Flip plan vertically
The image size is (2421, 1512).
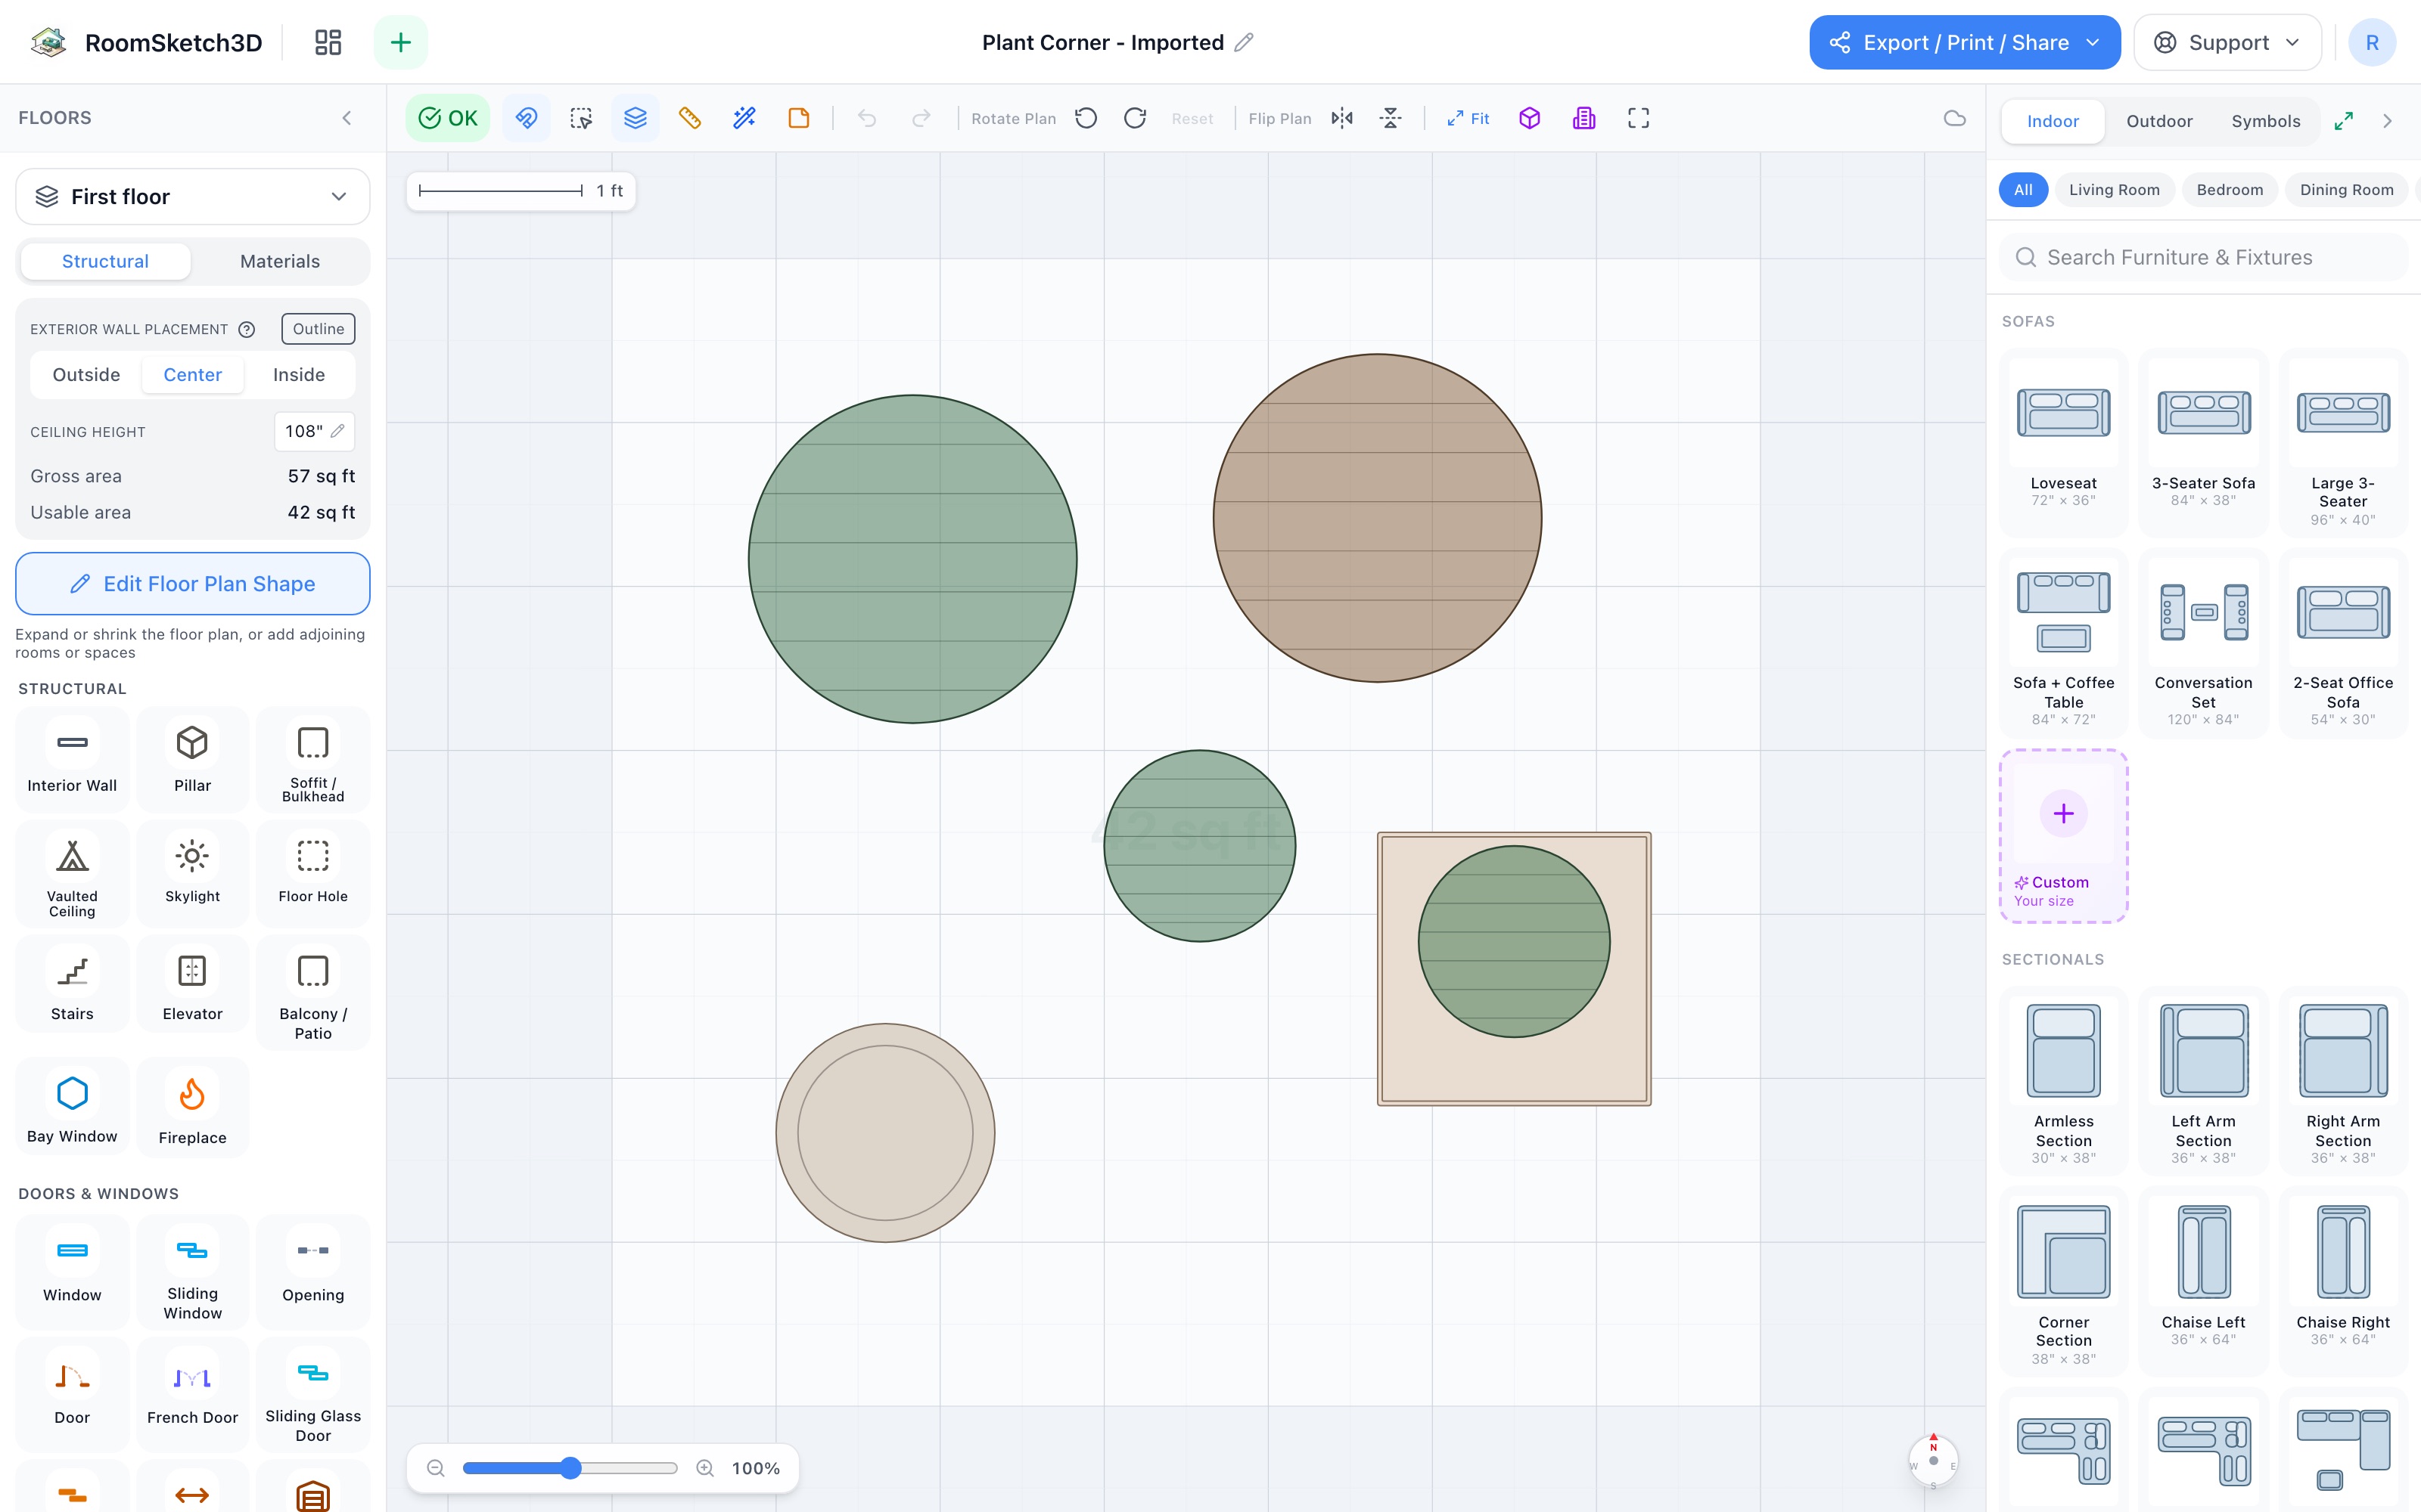pos(1391,118)
